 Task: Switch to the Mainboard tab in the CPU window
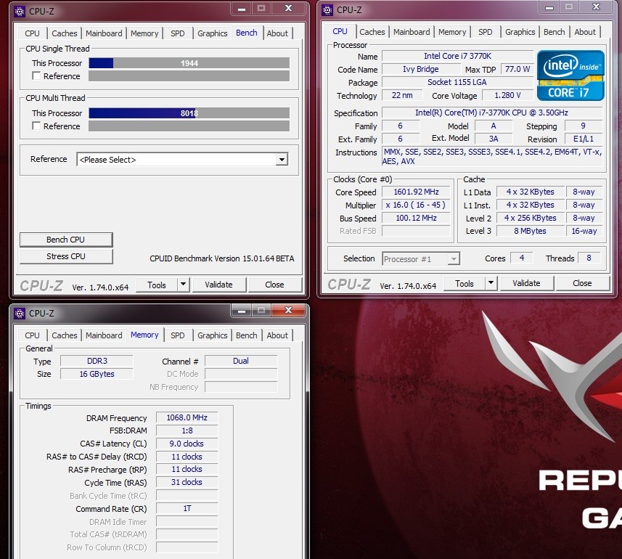coord(412,32)
